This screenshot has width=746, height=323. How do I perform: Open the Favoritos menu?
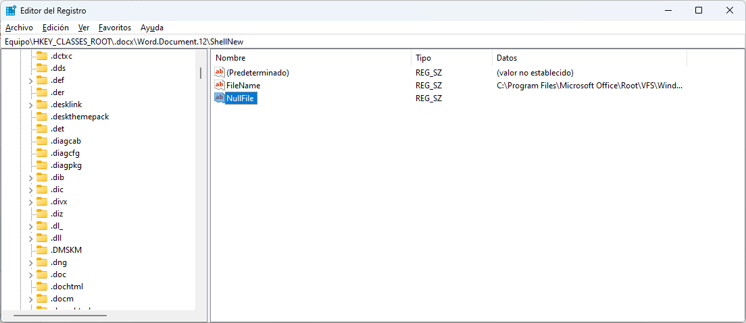[x=115, y=28]
